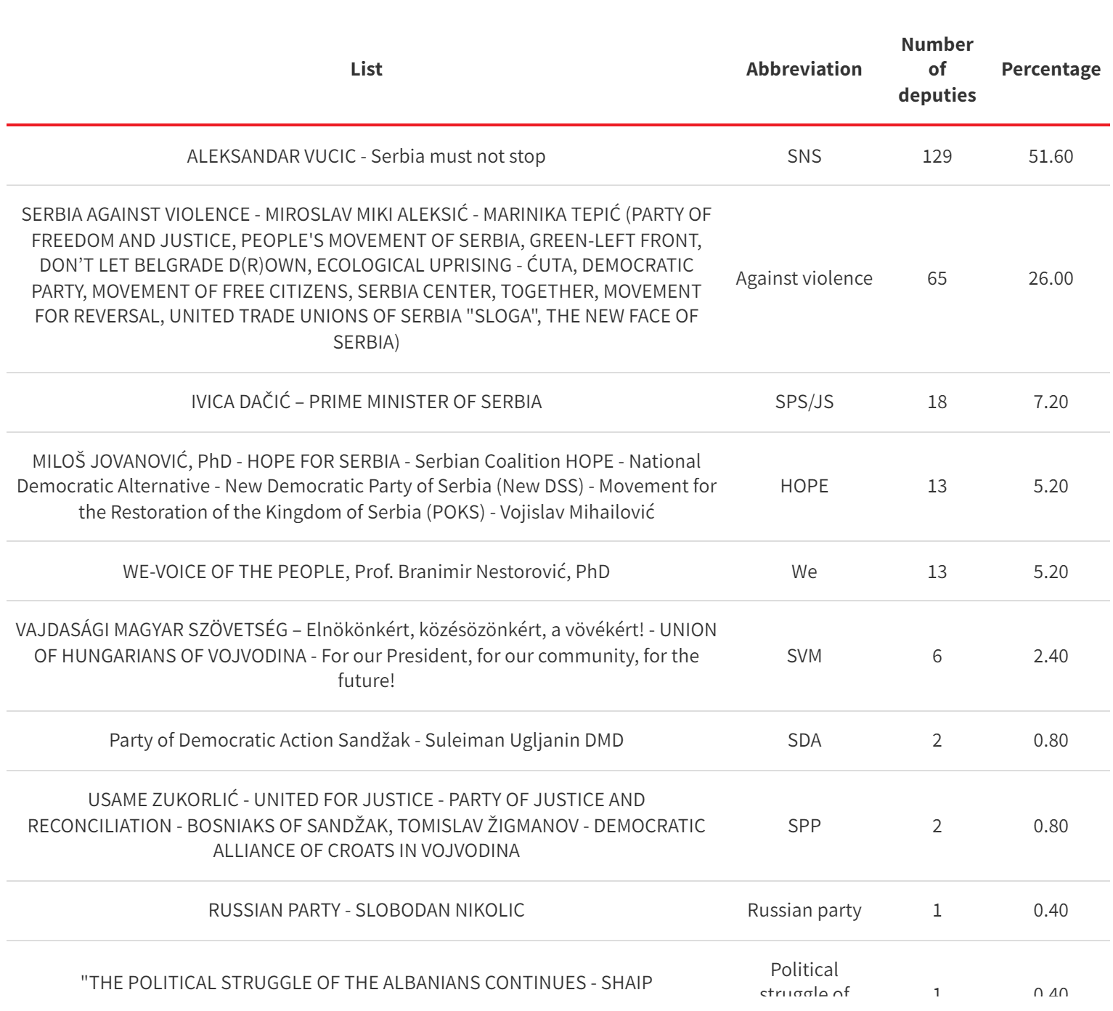Select 'Party of Democratic Action Sandžak' entry
Image resolution: width=1113 pixels, height=1011 pixels.
coord(366,740)
